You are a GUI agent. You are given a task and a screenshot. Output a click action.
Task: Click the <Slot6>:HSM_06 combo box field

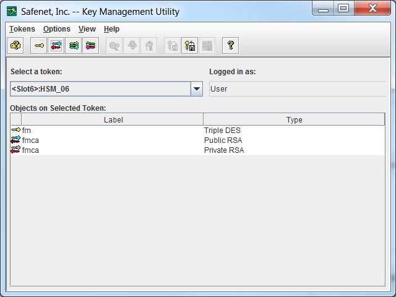click(100, 89)
